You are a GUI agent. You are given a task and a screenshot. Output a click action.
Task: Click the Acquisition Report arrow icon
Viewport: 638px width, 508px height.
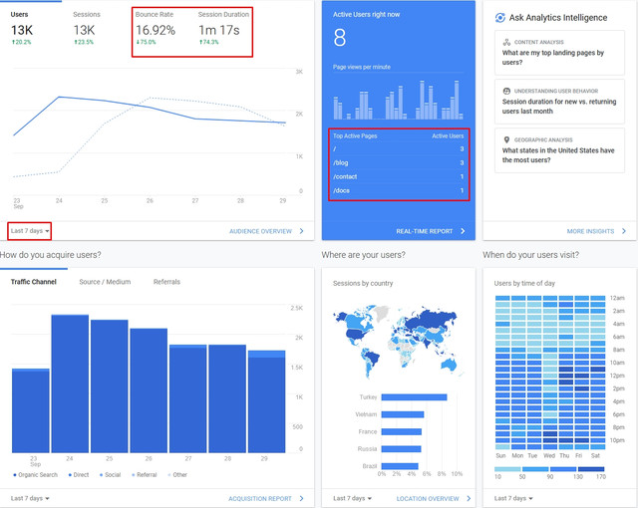tap(301, 498)
